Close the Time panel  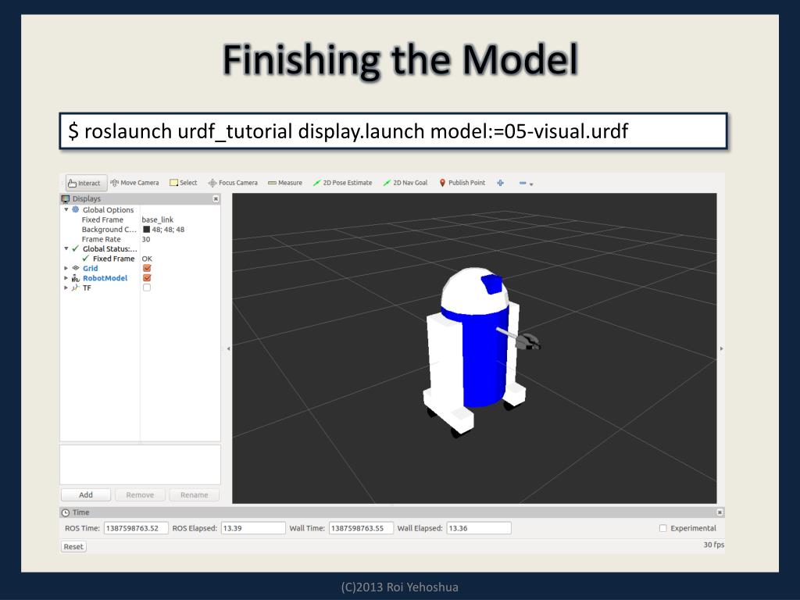click(x=720, y=512)
